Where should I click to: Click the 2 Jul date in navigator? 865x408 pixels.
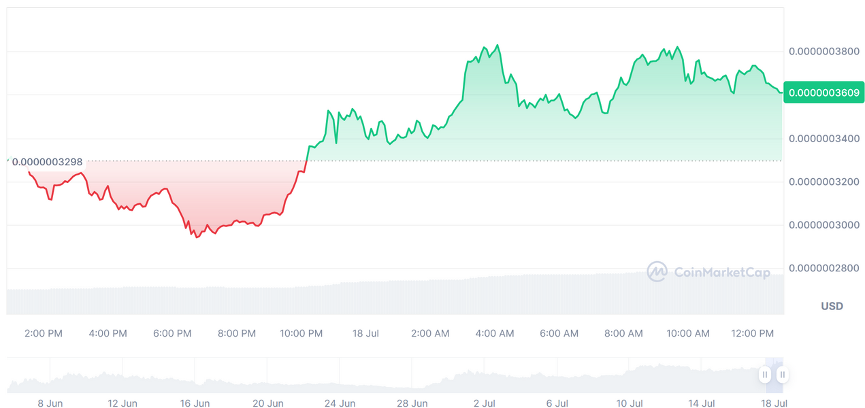[x=485, y=403]
